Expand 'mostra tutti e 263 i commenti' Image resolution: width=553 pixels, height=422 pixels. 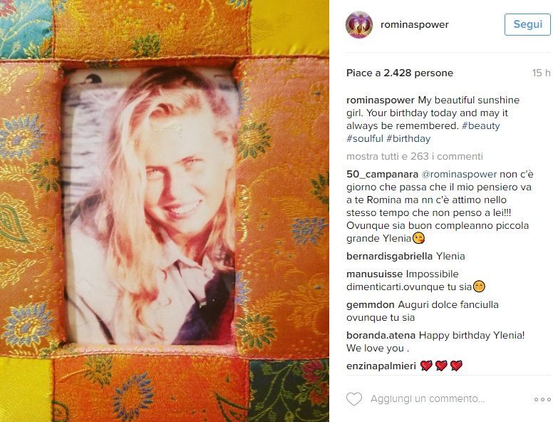(415, 156)
